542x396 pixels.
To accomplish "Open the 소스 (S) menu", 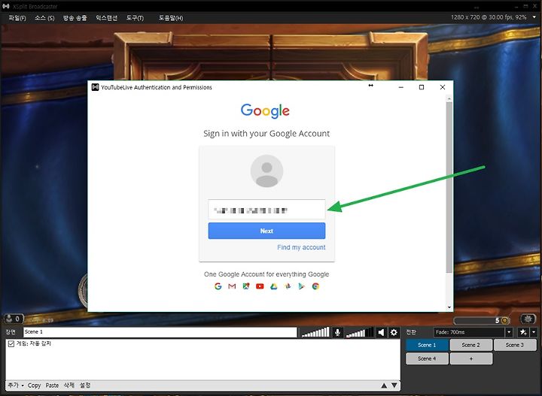I will (44, 18).
